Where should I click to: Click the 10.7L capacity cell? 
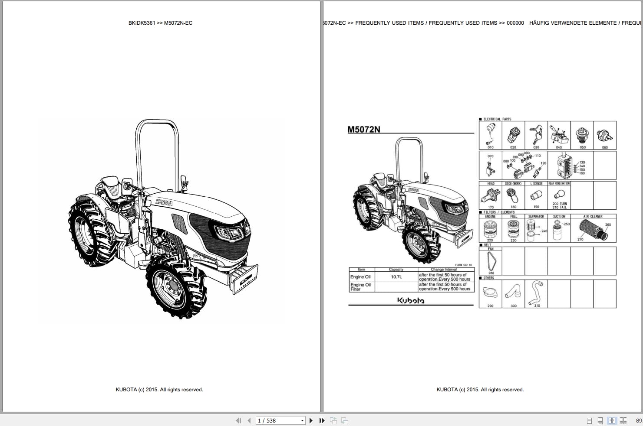[x=396, y=277]
